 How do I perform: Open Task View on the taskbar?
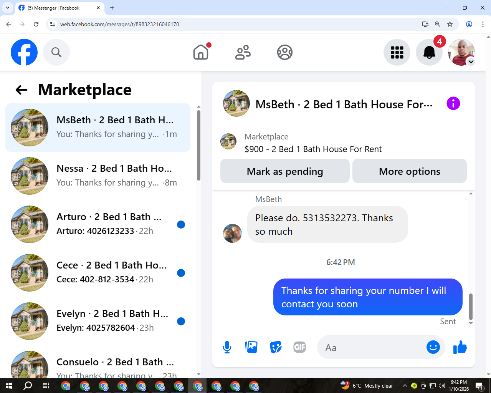pyautogui.click(x=46, y=386)
